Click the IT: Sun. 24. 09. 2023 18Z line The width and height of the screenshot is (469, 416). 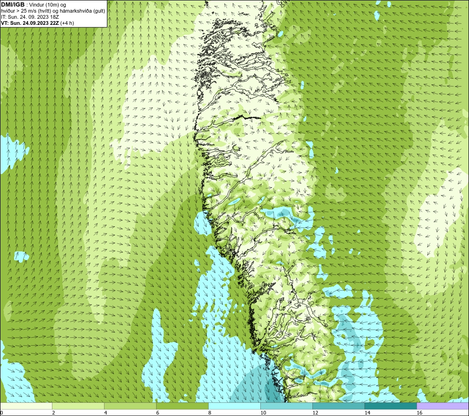coord(30,17)
